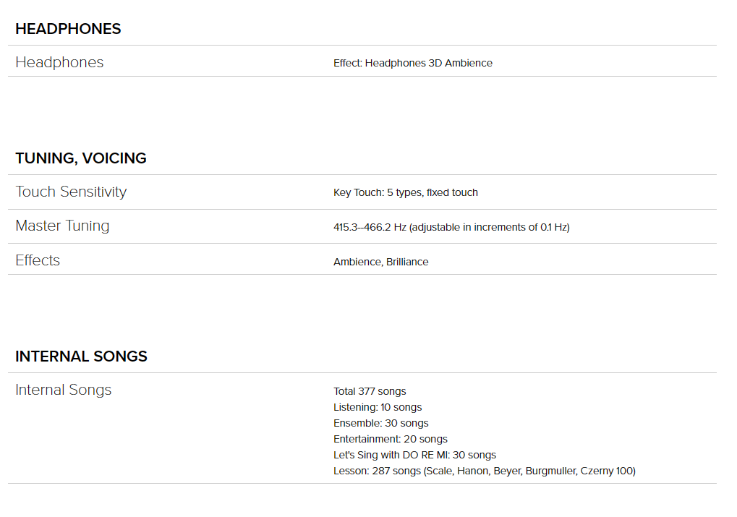Image resolution: width=737 pixels, height=517 pixels.
Task: Click the Entertainment: 20 songs line
Action: point(390,439)
